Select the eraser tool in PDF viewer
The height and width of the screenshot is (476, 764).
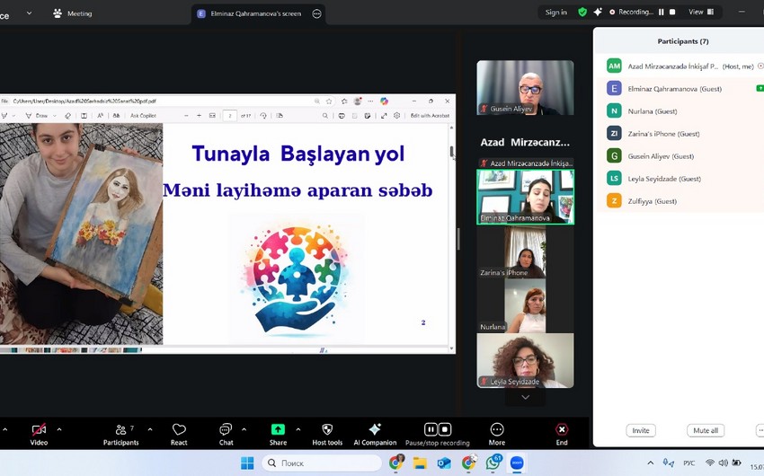[67, 116]
